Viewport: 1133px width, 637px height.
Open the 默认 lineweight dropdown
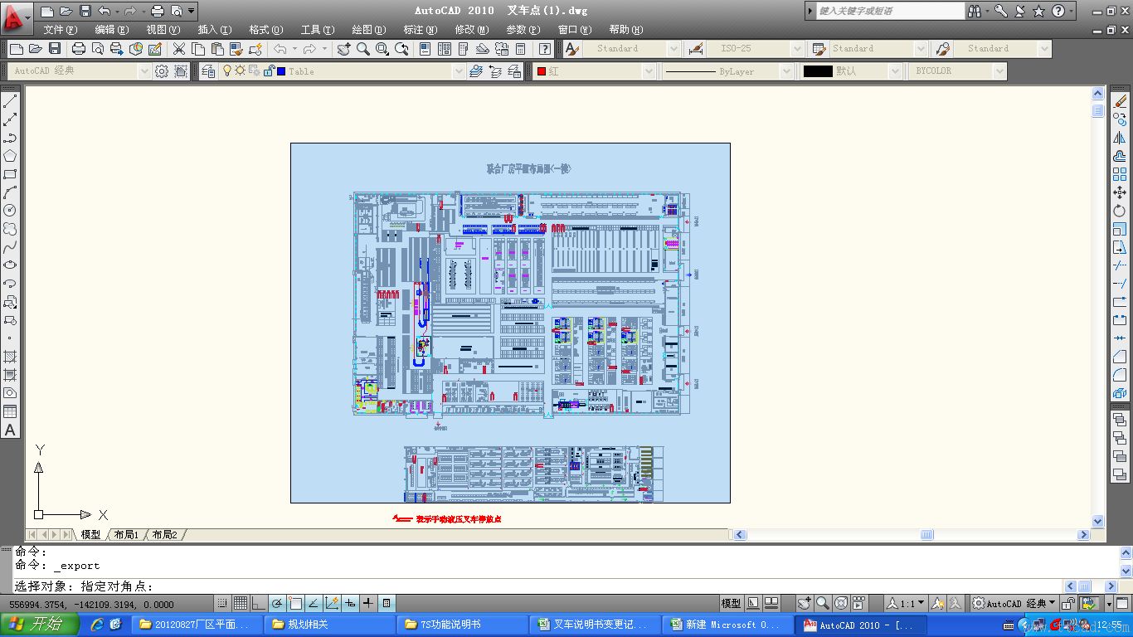pos(894,71)
